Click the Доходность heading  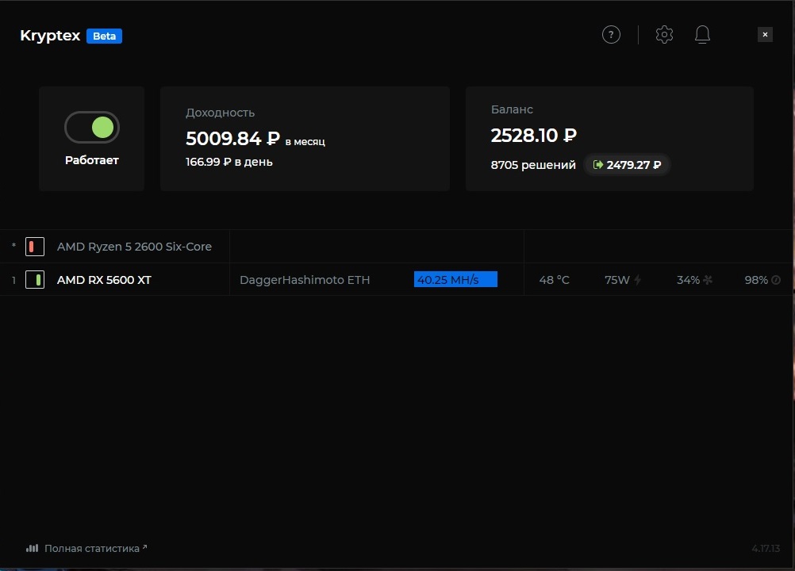point(220,113)
